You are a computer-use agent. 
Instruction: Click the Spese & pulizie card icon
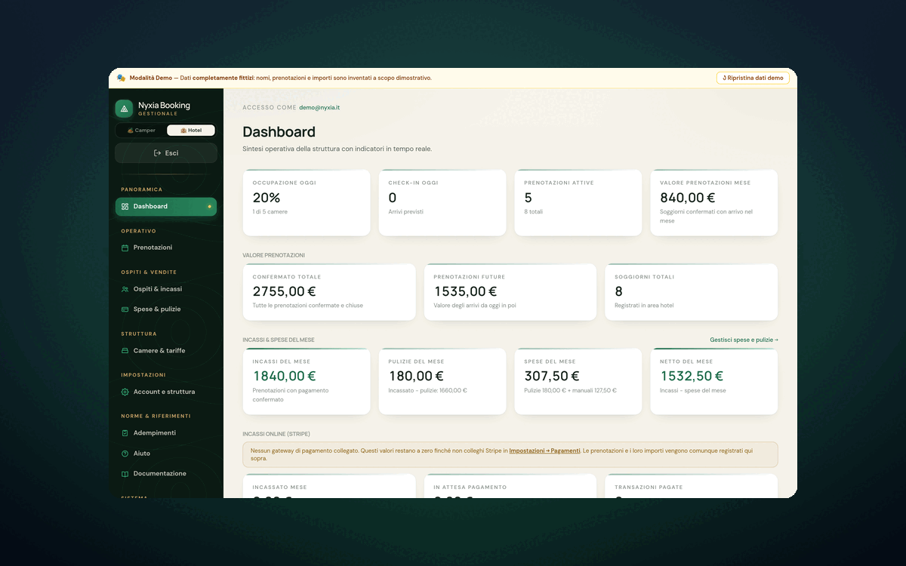[x=125, y=309]
